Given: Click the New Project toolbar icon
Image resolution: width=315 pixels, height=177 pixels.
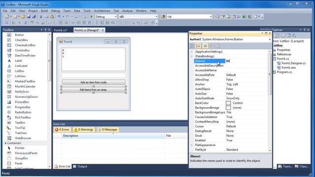Looking at the screenshot, I should click(x=7, y=17).
